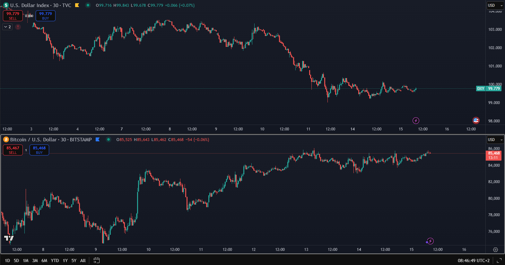Select the 1M time range

(26, 261)
